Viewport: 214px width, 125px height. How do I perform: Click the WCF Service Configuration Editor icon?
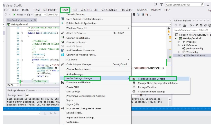click(63, 109)
